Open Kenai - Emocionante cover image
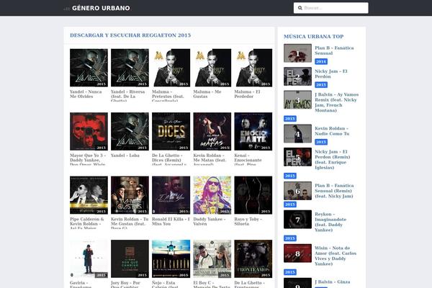 pyautogui.click(x=253, y=131)
